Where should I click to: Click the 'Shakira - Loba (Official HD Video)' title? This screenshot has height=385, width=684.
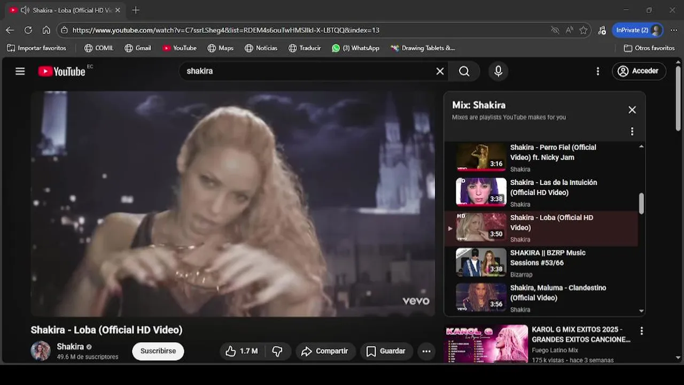pos(106,330)
